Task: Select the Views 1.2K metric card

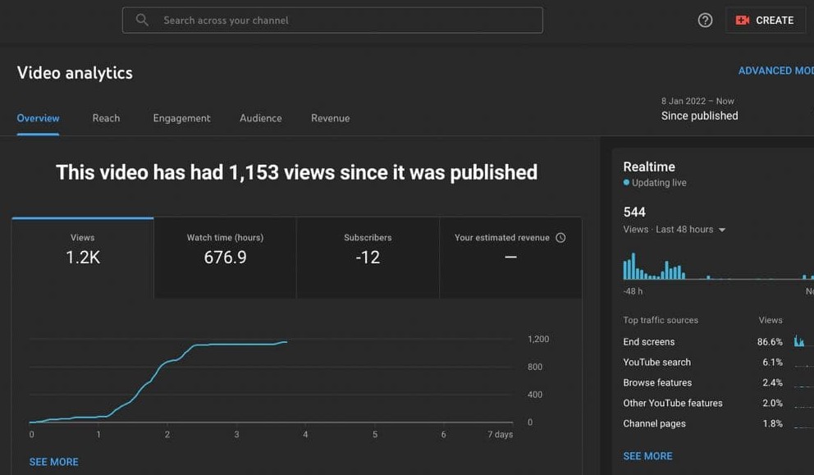Action: coord(83,258)
